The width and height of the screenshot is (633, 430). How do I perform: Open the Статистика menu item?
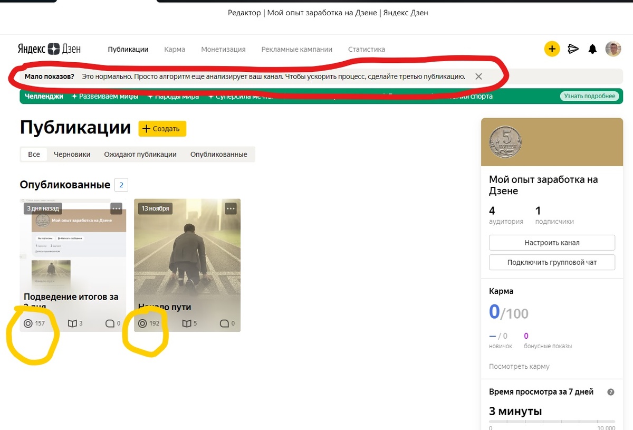(x=367, y=49)
